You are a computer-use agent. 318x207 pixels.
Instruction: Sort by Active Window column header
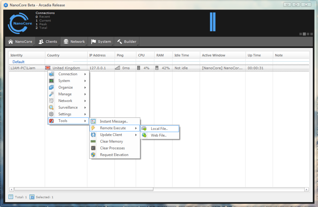click(x=223, y=55)
